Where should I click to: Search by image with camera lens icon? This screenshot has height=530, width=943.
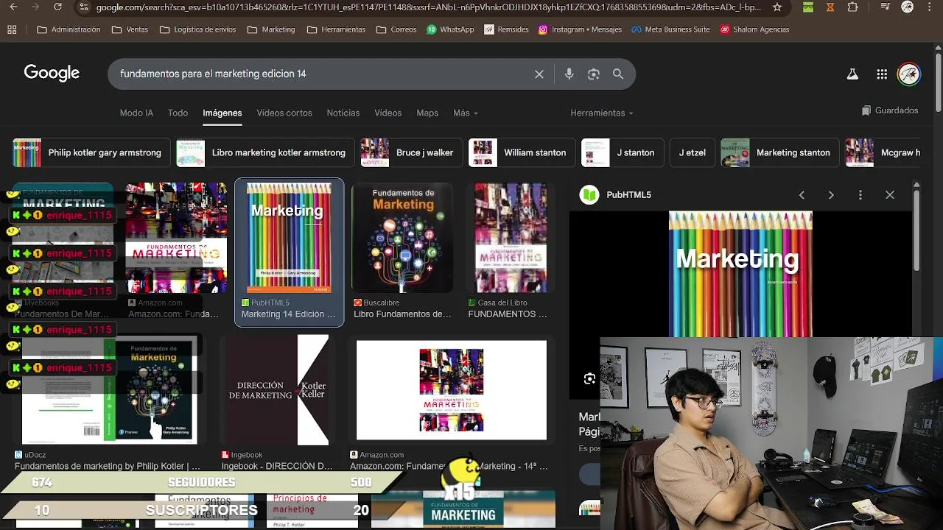593,74
